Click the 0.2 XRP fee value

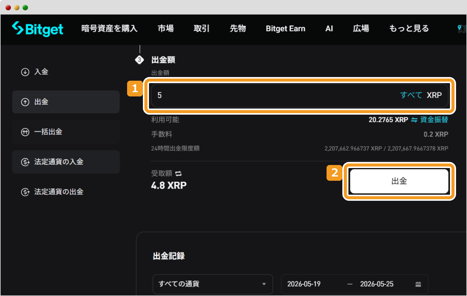pyautogui.click(x=436, y=134)
